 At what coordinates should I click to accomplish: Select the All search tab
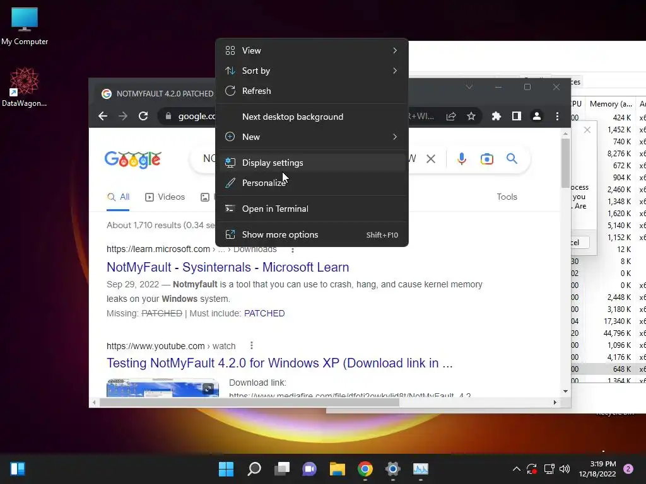(x=118, y=197)
